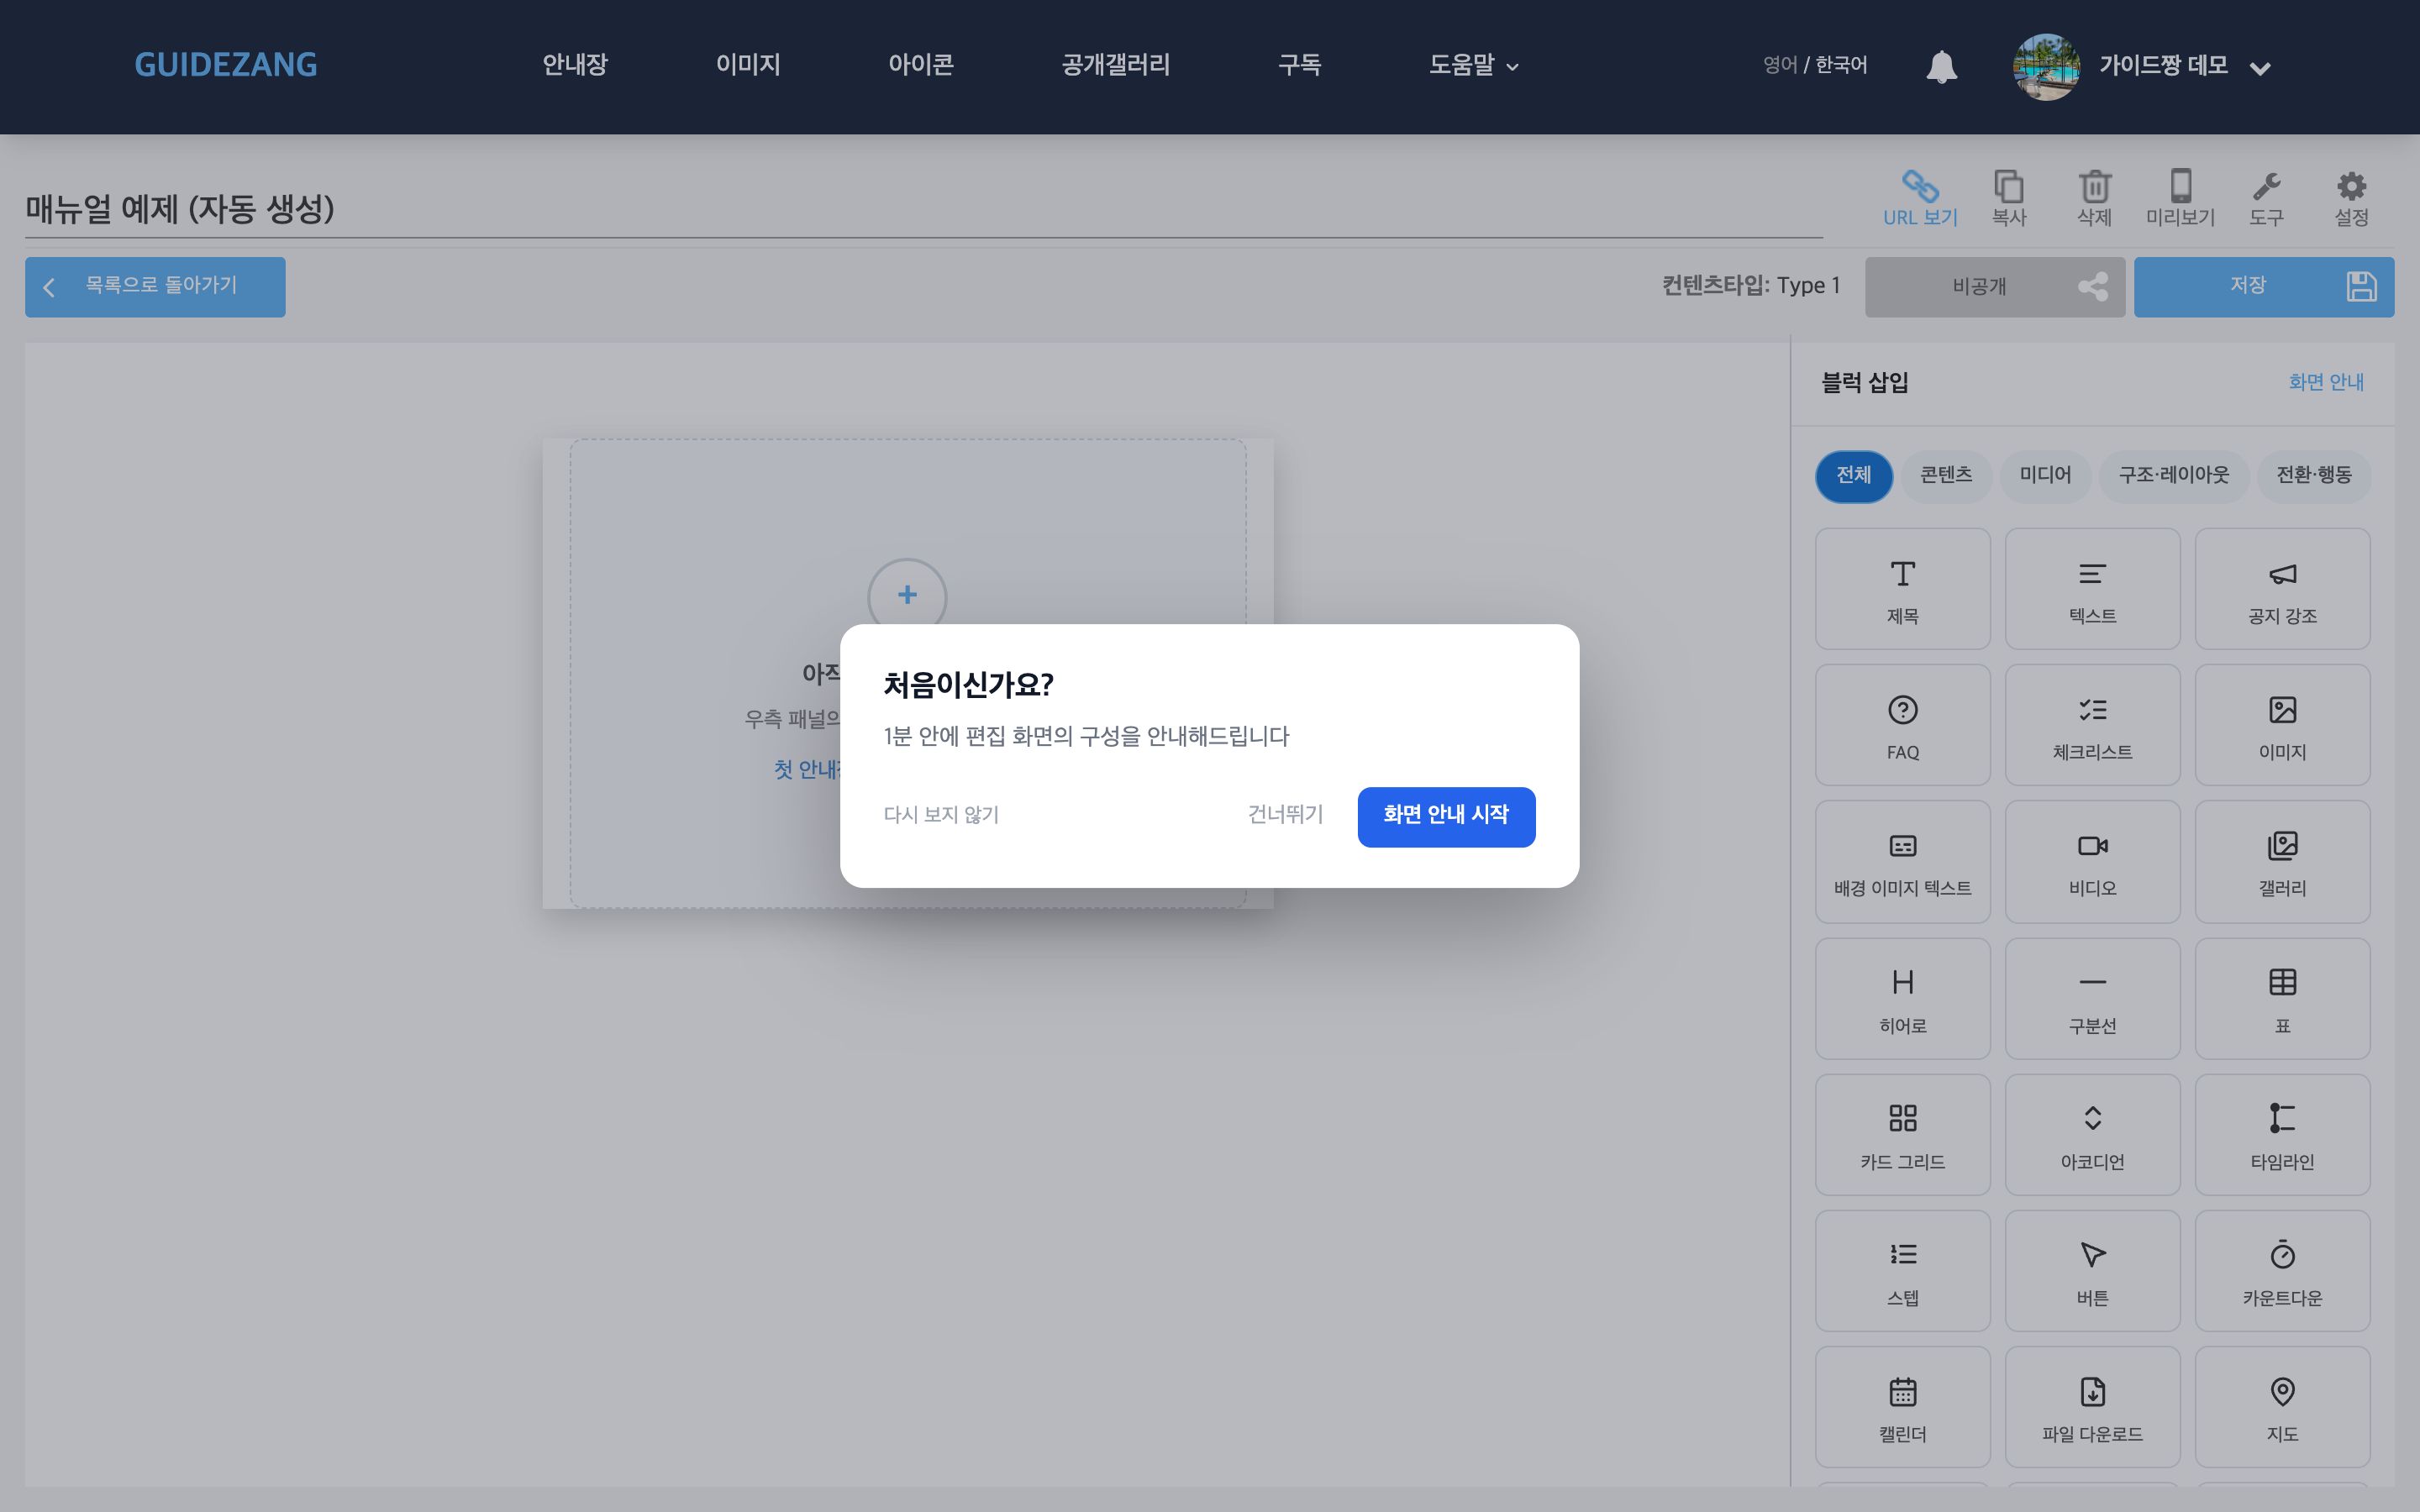
Task: Select the 전체 block filter tab
Action: click(1854, 476)
